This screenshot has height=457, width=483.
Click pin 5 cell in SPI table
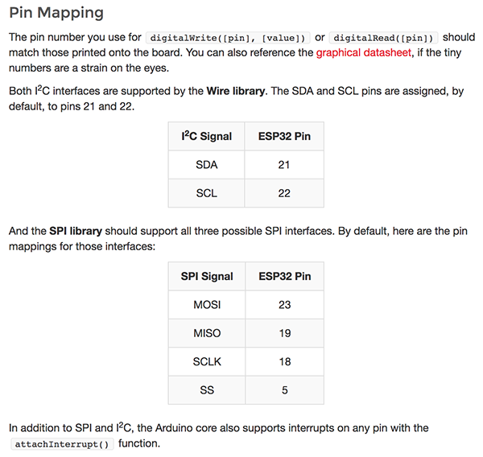point(285,390)
